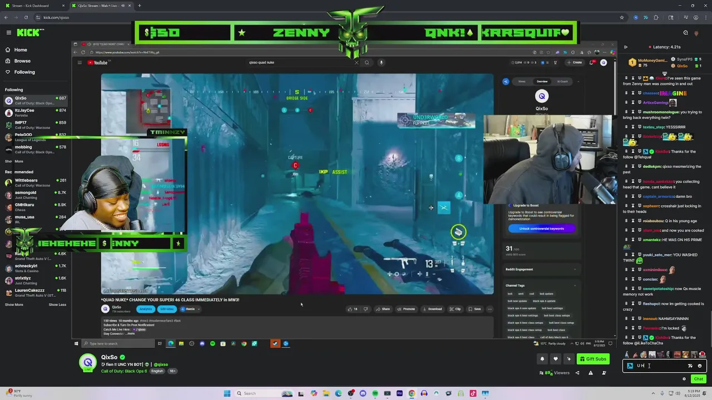
Task: Click the @qixso link under stream title
Action: point(161,365)
